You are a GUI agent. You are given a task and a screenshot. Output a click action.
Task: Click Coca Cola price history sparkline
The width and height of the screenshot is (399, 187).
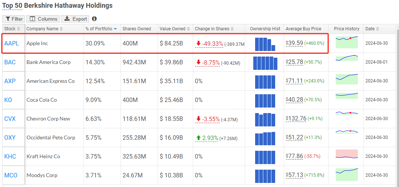[347, 96]
